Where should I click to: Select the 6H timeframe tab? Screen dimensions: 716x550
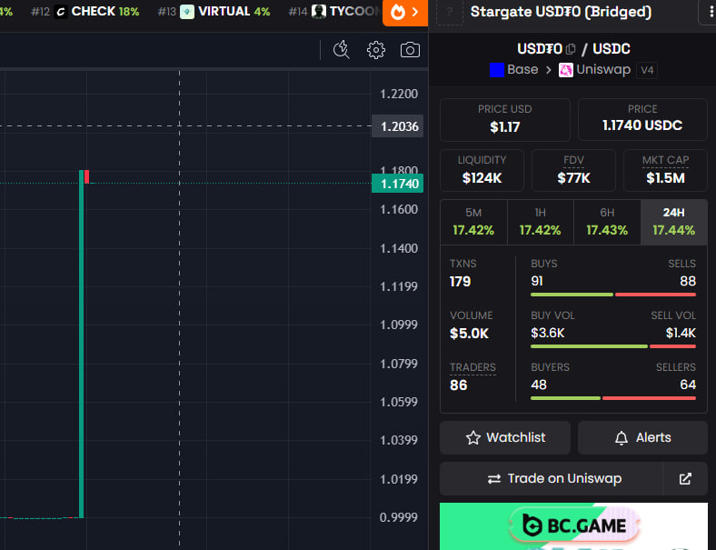point(607,222)
